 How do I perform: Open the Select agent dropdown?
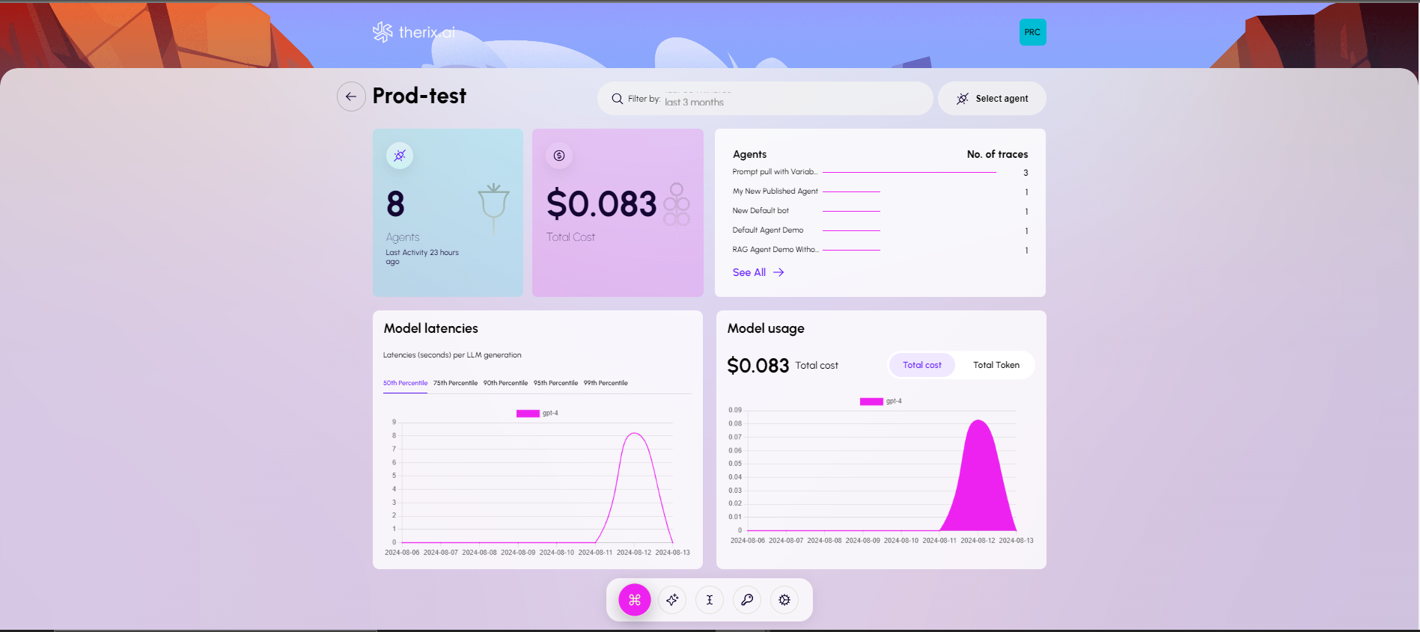point(992,99)
